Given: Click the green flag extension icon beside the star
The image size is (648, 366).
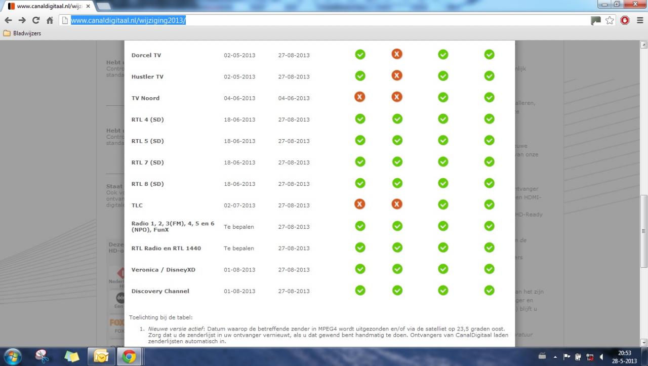Looking at the screenshot, I should click(596, 20).
